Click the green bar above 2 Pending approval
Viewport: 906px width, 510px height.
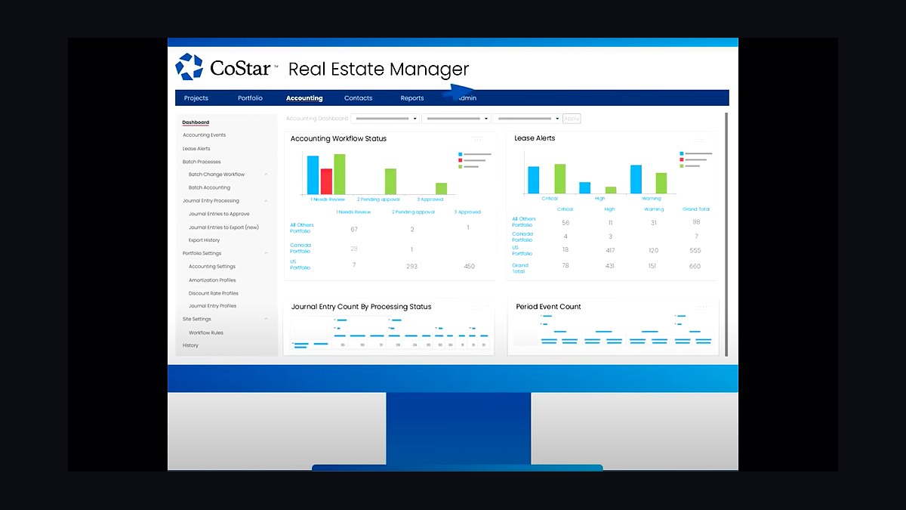[x=390, y=181]
